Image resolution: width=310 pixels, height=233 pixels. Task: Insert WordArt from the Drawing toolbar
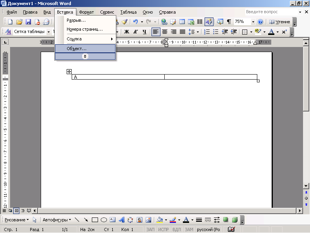point(121,220)
